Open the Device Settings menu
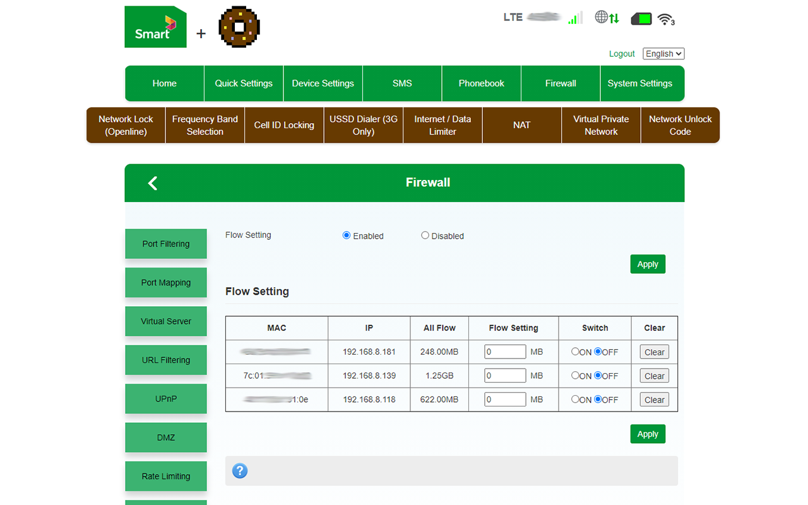Viewport: 808px width, 505px height. (323, 83)
